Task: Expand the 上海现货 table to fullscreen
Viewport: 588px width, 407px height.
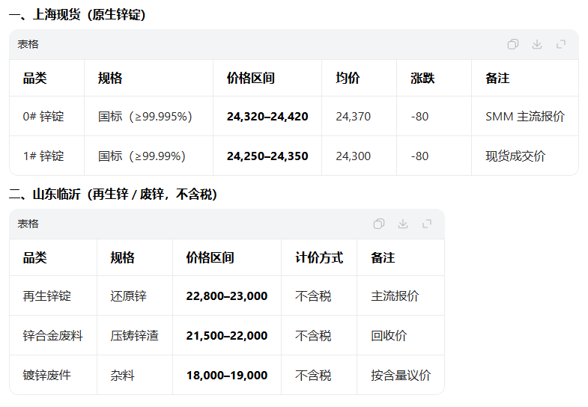Action: (x=560, y=44)
